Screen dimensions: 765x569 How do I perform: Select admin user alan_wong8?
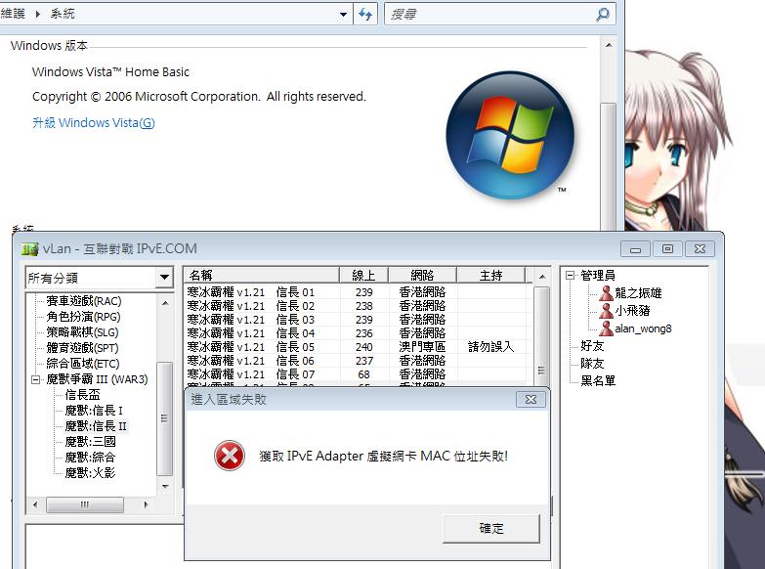(643, 328)
